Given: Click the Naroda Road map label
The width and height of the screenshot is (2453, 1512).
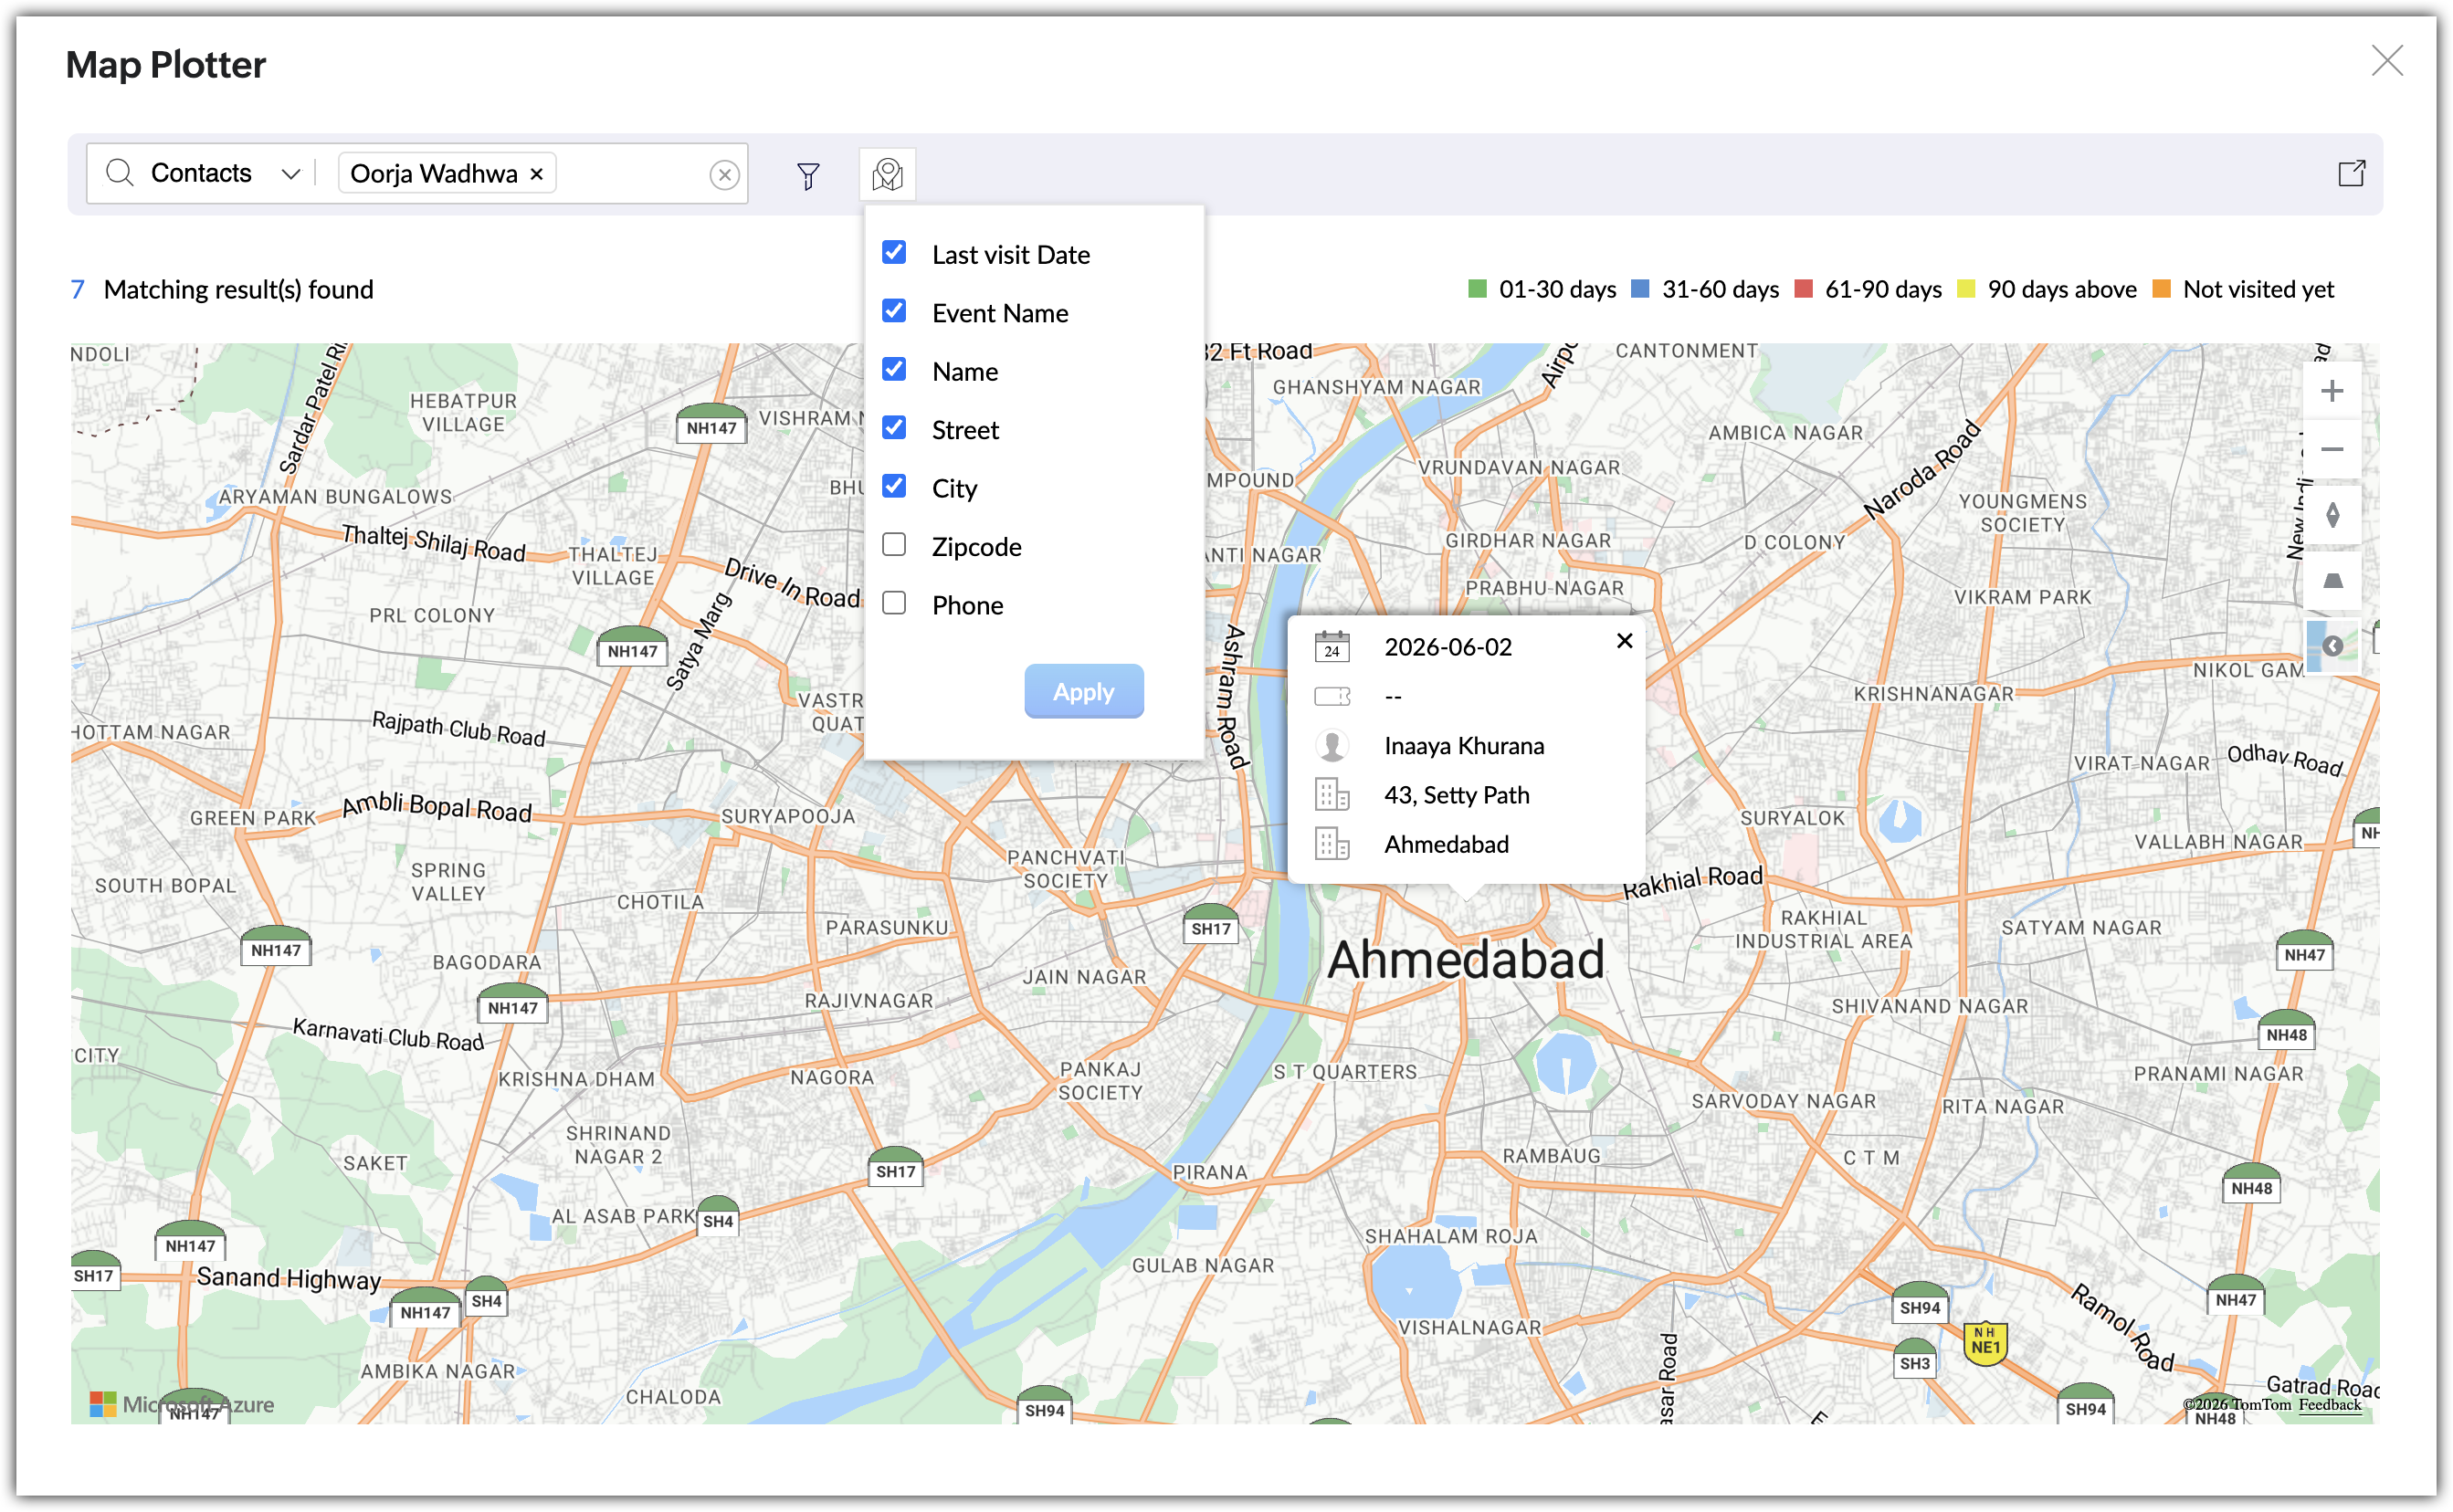Looking at the screenshot, I should point(1921,470).
